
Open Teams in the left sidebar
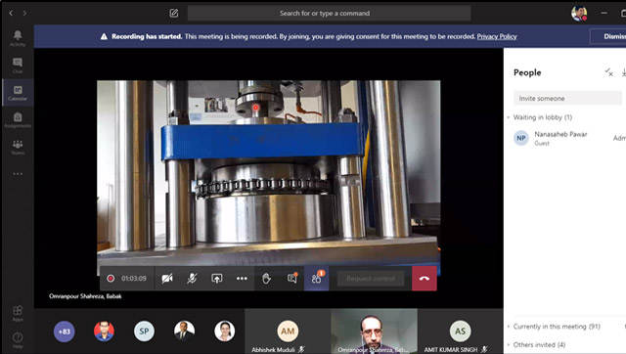point(18,147)
